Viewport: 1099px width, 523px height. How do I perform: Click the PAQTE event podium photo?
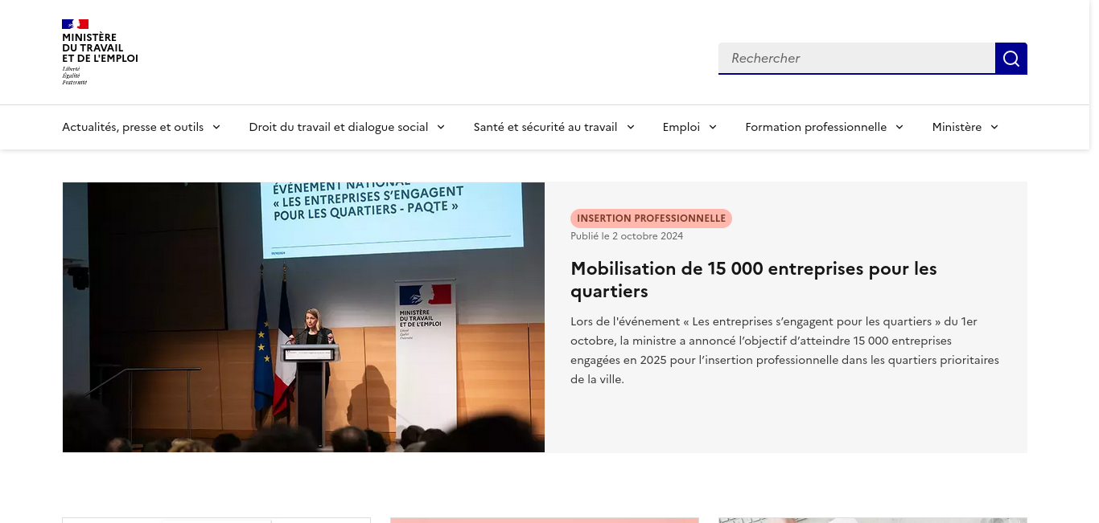303,317
